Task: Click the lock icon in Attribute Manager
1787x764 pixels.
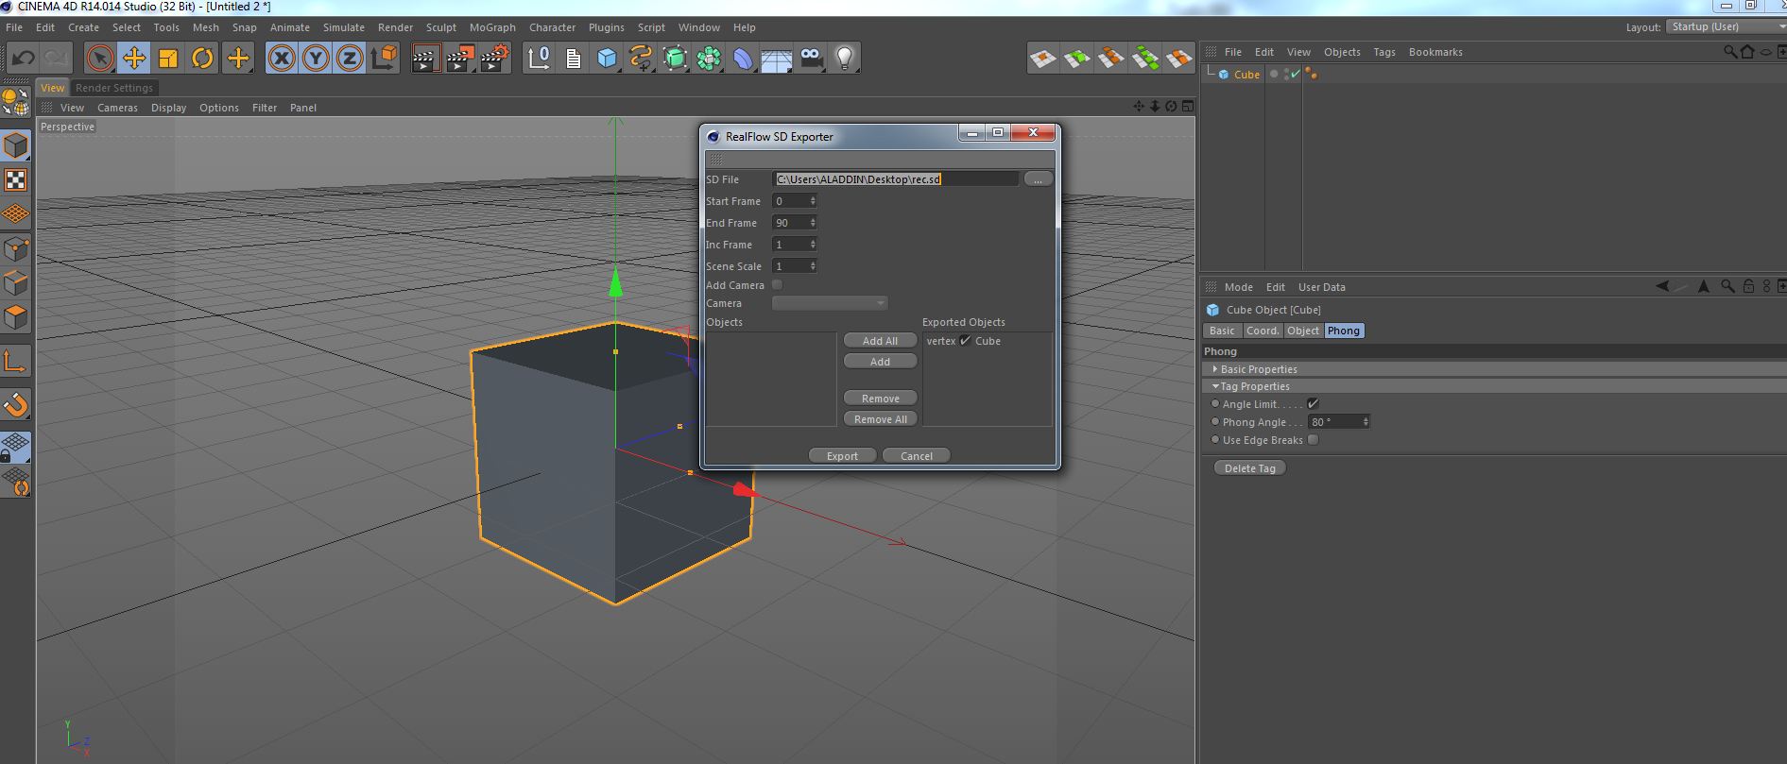Action: (x=1748, y=286)
